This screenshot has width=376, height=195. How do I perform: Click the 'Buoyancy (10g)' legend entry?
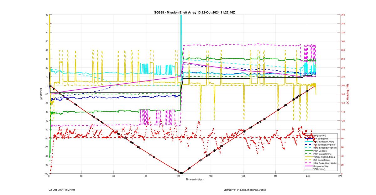click(x=321, y=166)
